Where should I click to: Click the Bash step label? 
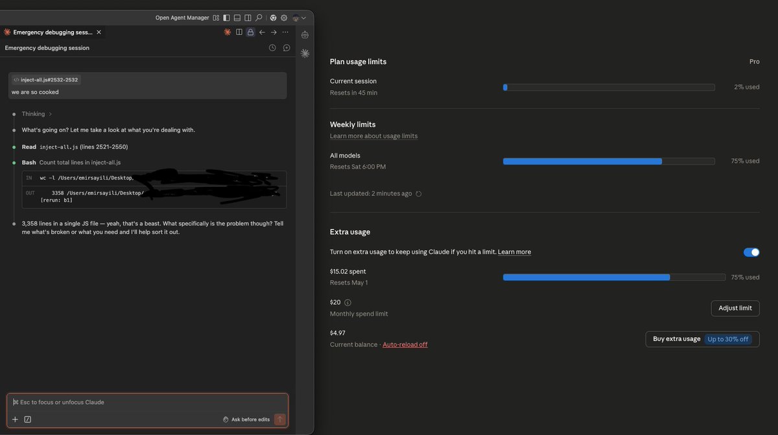pos(29,162)
